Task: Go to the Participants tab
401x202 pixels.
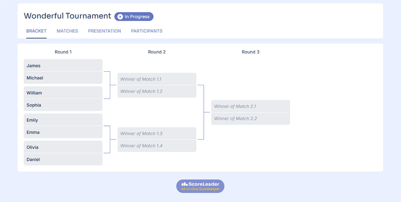Action: click(146, 31)
